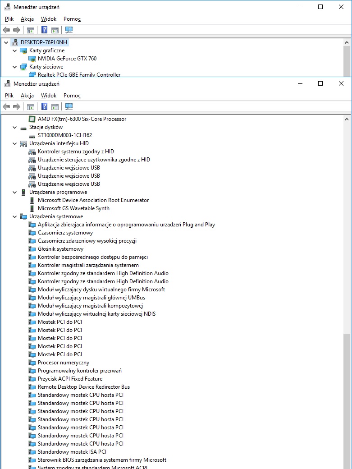Click icon beside Microsoft GS Wavetable Synth
This screenshot has width=352, height=469.
tap(32, 208)
